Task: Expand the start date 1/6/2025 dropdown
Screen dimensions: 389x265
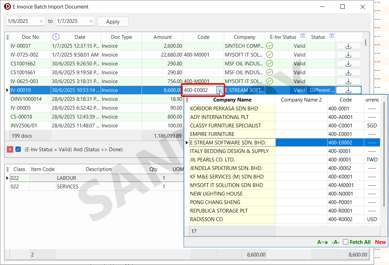Action: click(x=41, y=21)
